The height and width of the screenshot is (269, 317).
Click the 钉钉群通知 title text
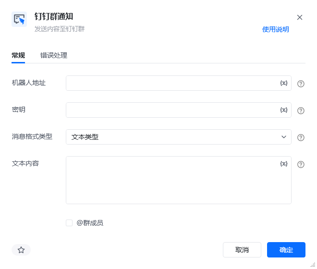tap(54, 17)
